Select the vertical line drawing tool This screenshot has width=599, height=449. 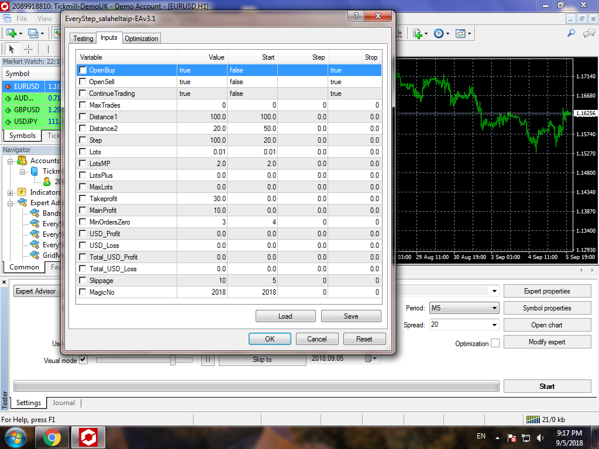pos(48,49)
